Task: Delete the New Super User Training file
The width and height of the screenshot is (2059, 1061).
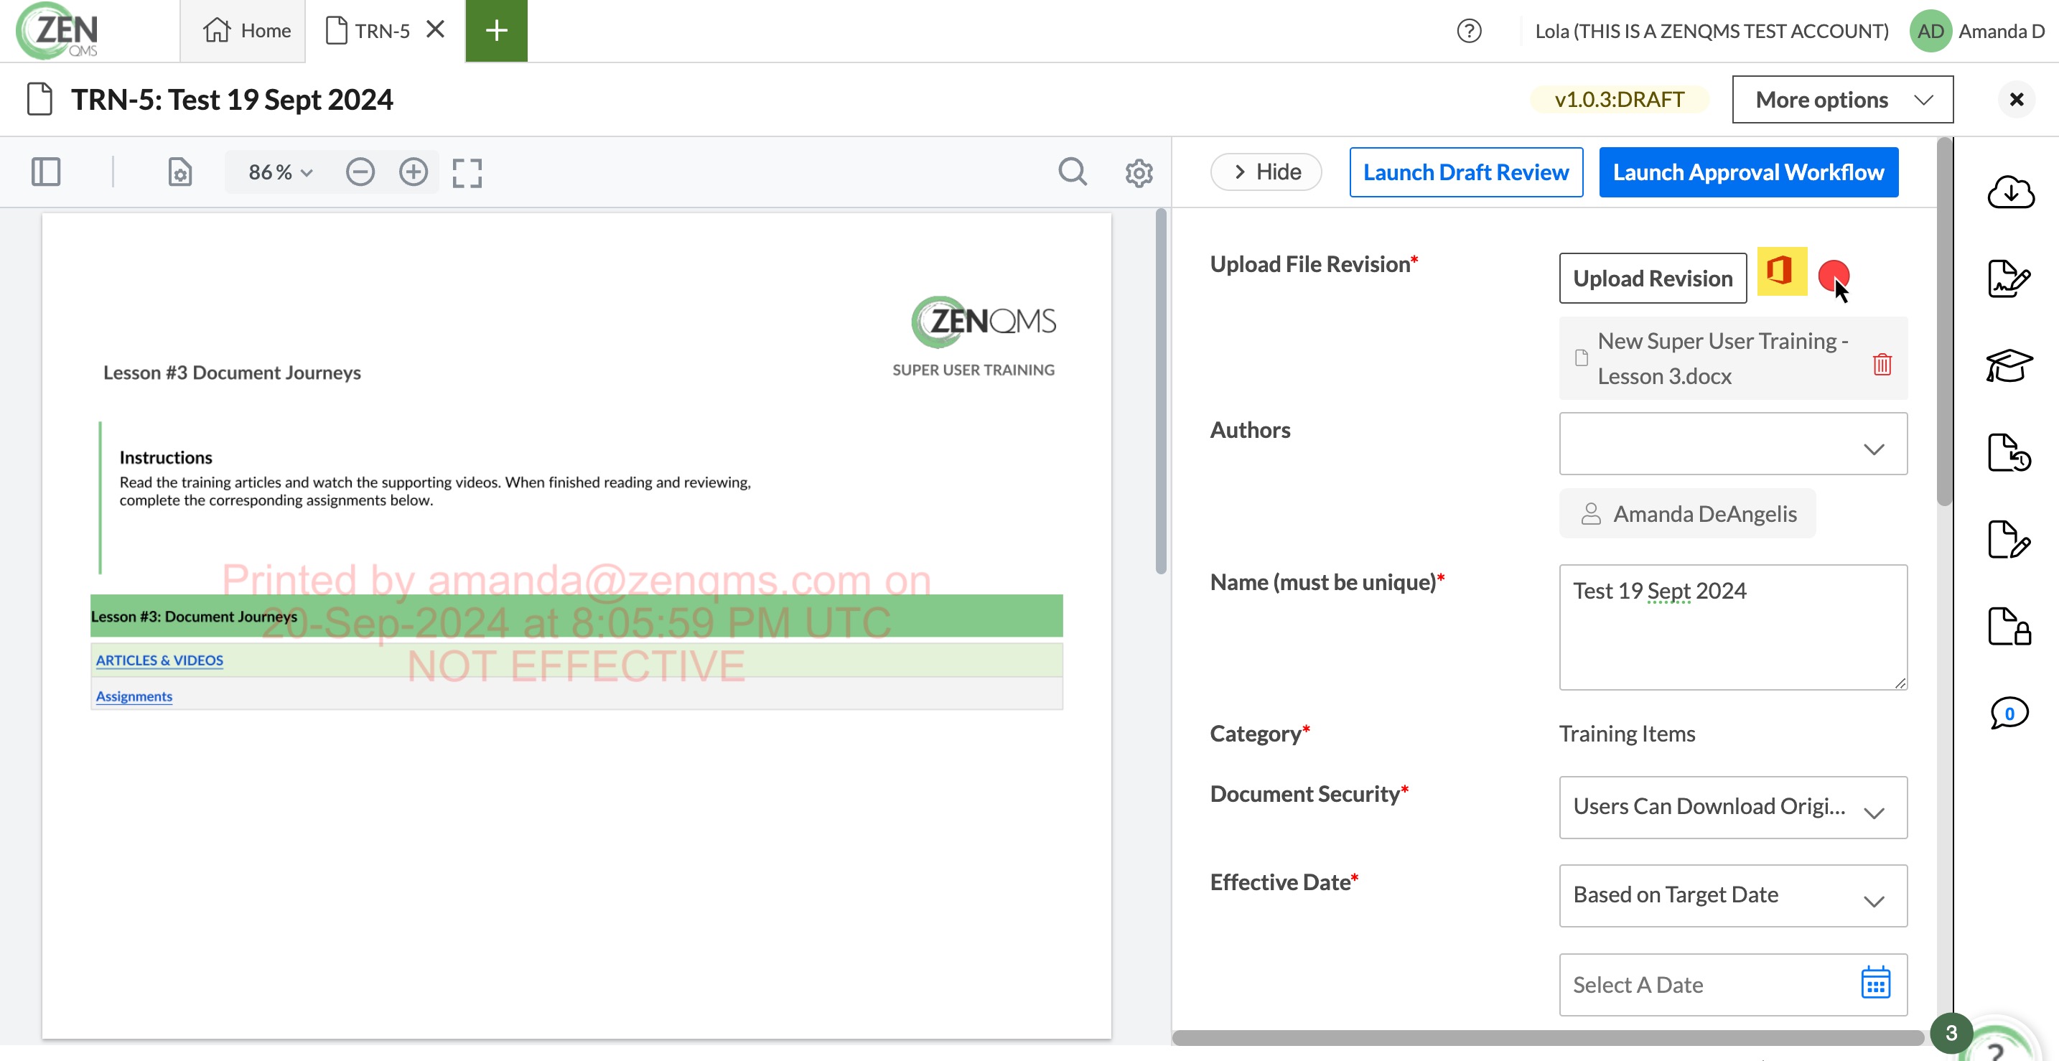Action: [1882, 363]
